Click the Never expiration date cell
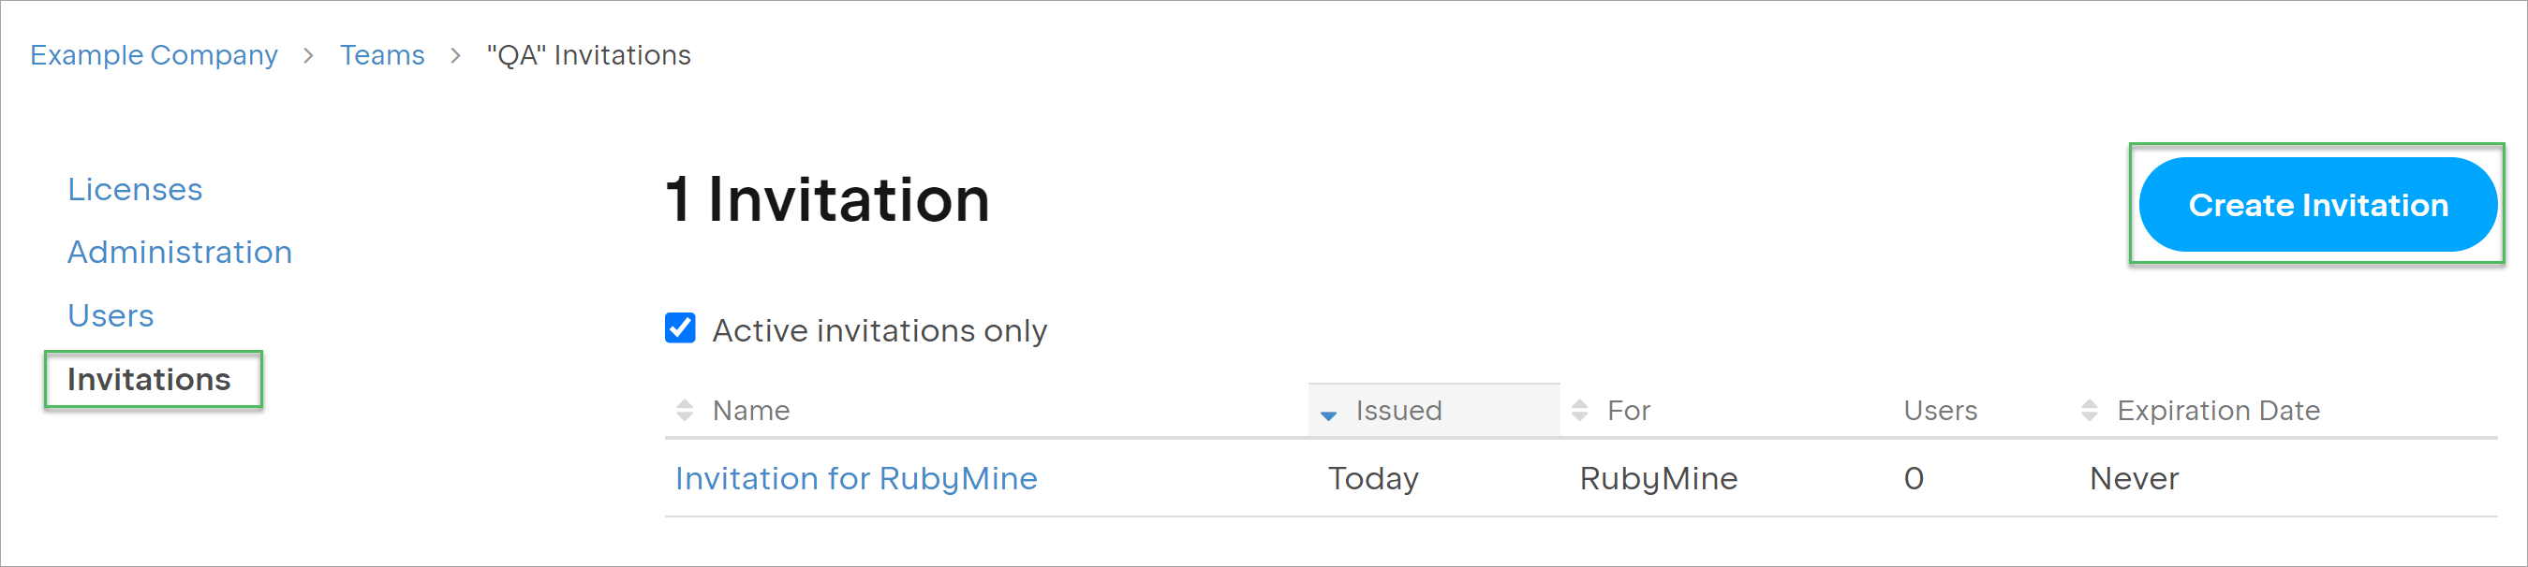This screenshot has width=2528, height=567. (2134, 478)
